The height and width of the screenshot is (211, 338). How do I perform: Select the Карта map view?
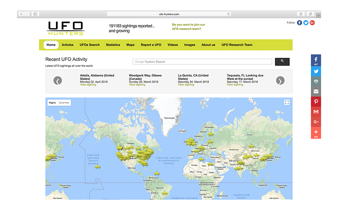coord(52,103)
